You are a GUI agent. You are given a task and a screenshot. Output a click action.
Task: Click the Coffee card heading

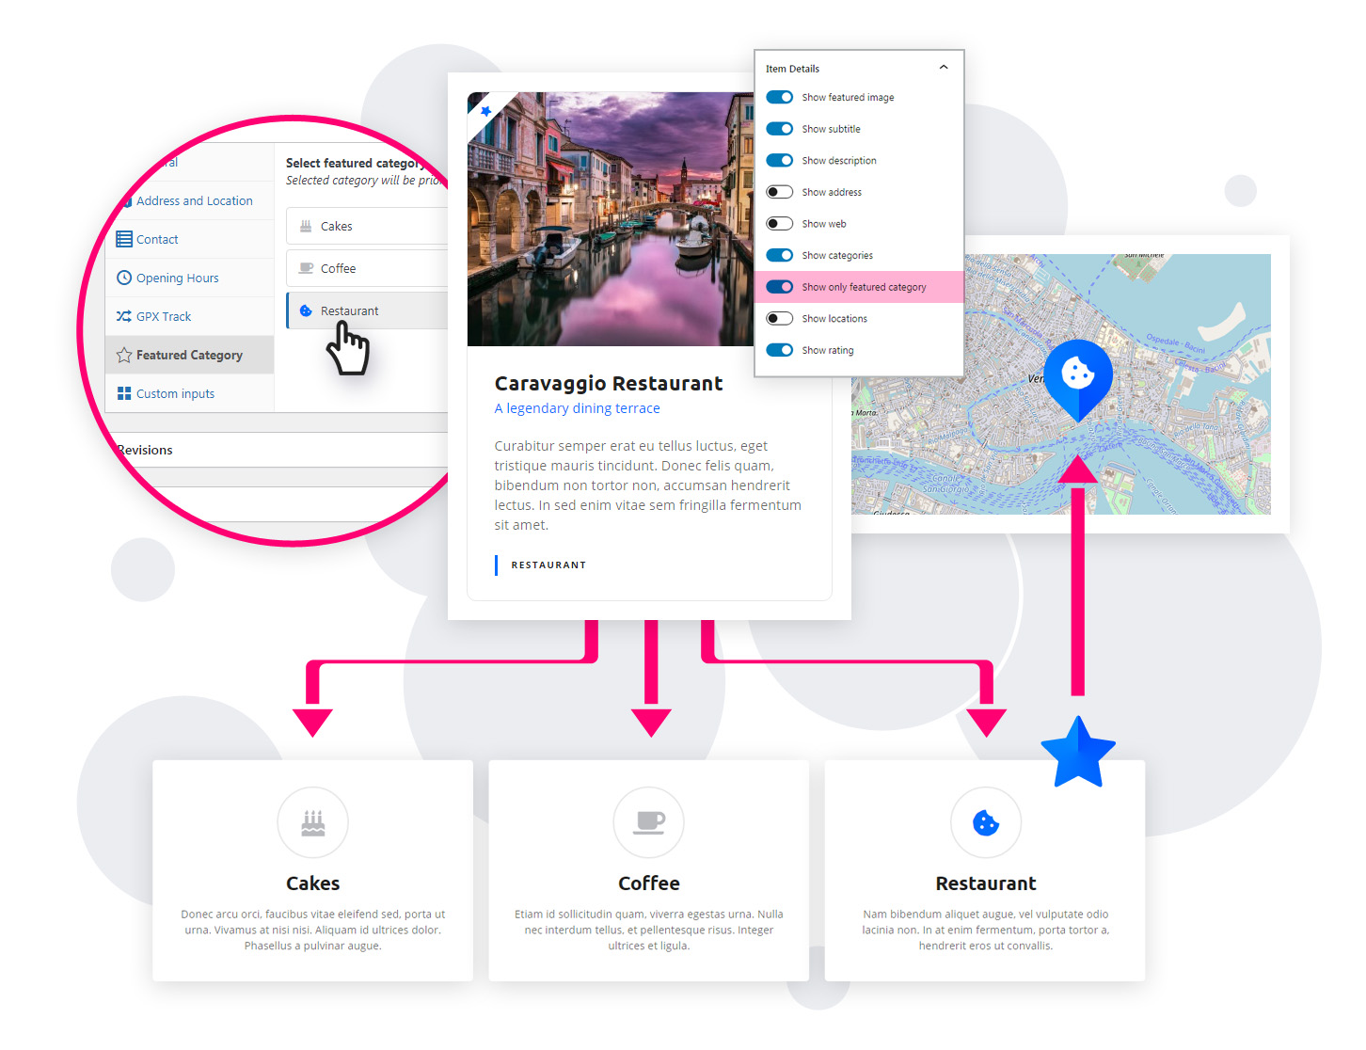649,883
